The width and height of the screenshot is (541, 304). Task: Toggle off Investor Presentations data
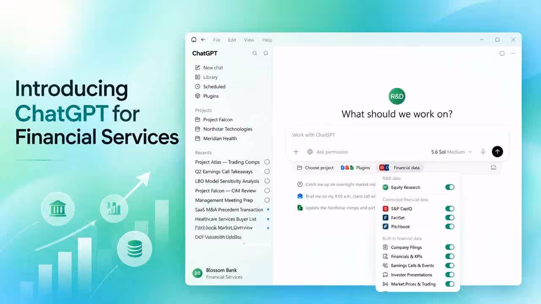point(450,275)
